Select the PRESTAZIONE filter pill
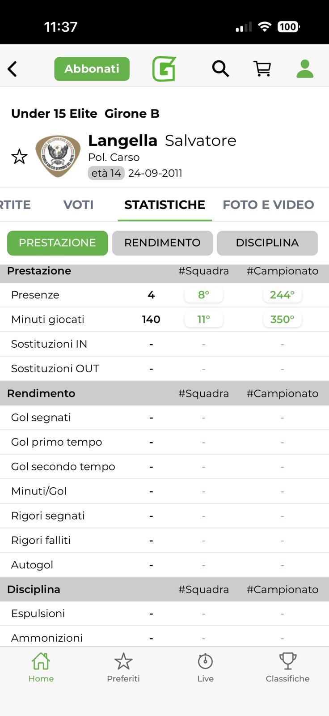Viewport: 329px width, 716px height. tap(57, 243)
